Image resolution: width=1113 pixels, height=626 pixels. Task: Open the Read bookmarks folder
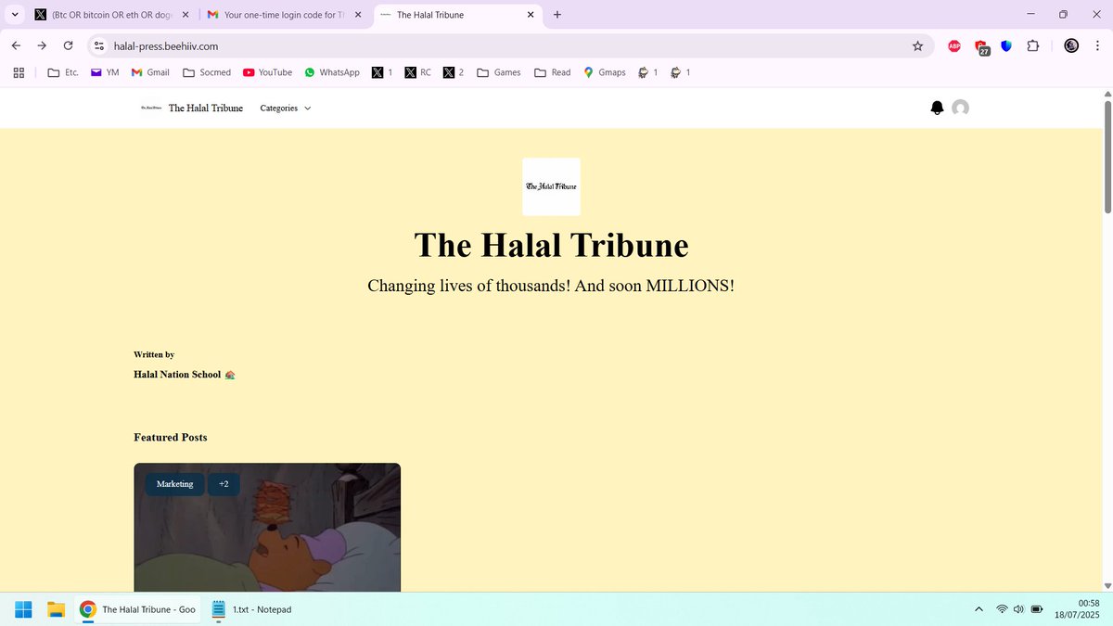tap(553, 72)
